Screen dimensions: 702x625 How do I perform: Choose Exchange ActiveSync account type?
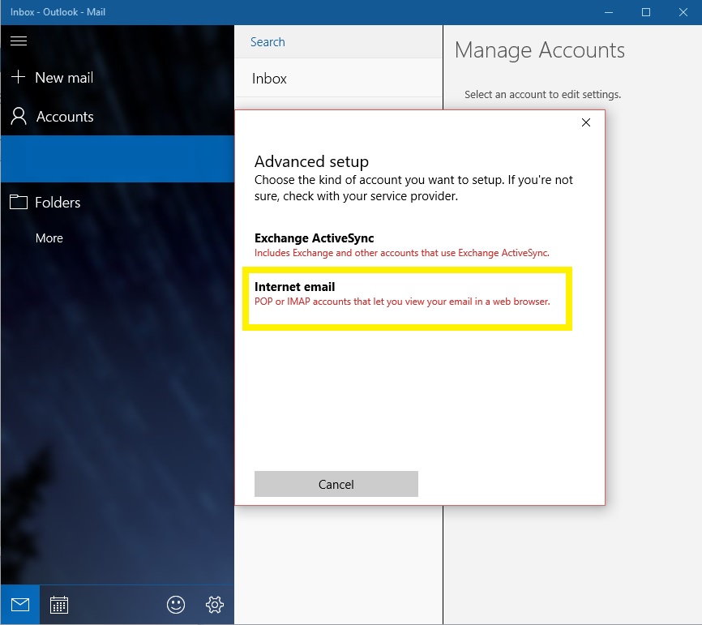tap(402, 245)
